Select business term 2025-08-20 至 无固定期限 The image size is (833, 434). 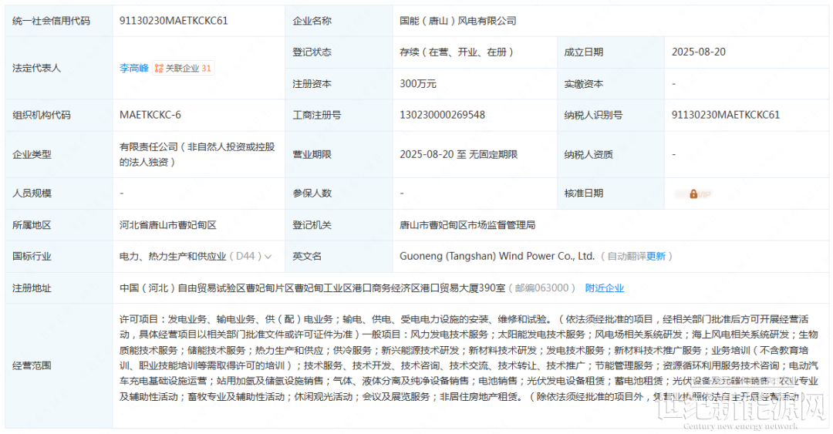(458, 154)
